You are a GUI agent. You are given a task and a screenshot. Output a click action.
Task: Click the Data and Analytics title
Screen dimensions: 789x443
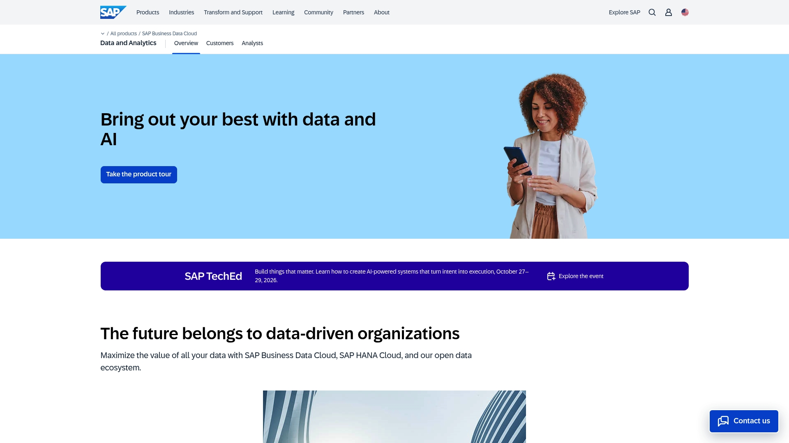[128, 43]
